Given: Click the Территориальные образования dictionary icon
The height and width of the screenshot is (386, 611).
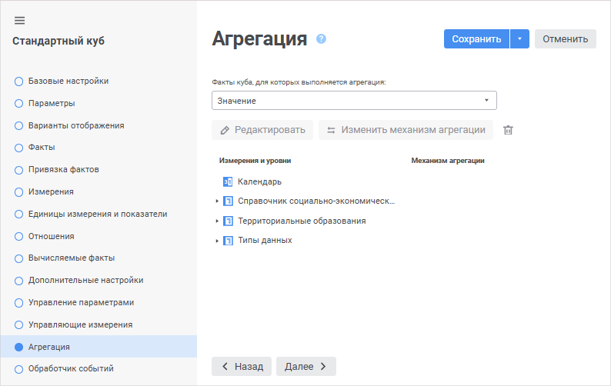Looking at the screenshot, I should (x=228, y=221).
